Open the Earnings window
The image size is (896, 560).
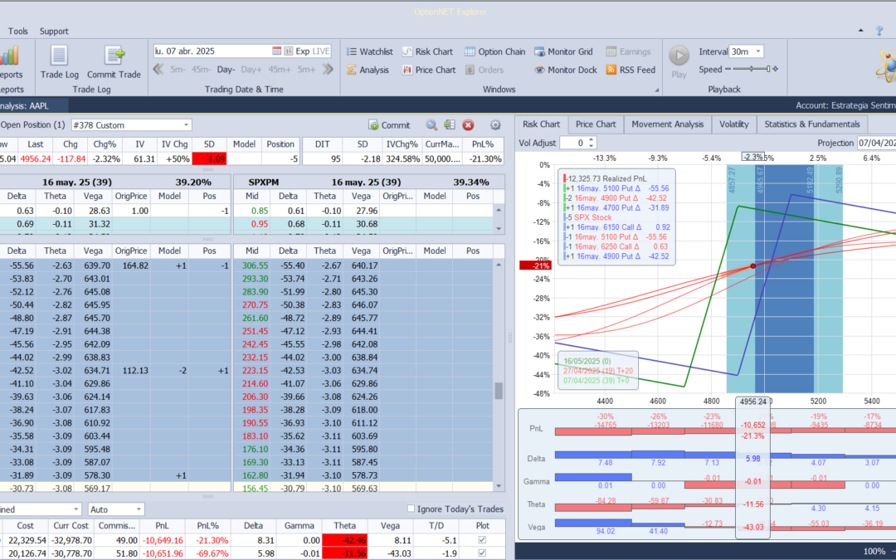point(628,51)
